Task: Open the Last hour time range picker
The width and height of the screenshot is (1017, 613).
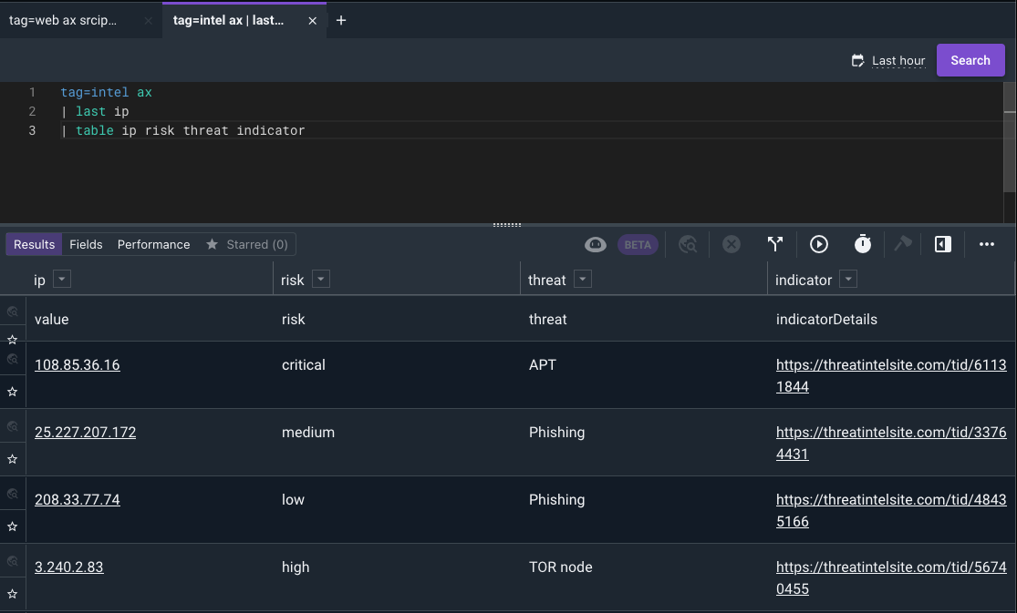Action: coord(898,60)
